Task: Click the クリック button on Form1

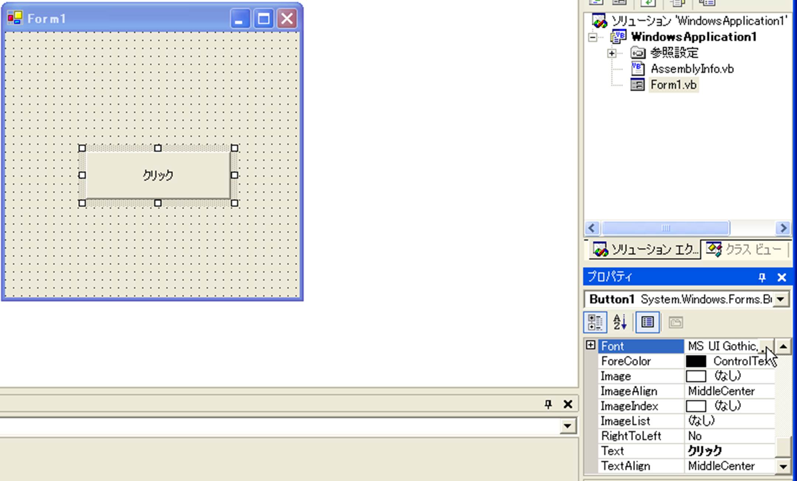Action: click(x=158, y=175)
